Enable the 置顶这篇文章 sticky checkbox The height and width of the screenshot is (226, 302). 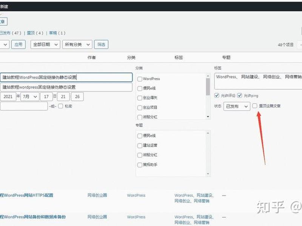pyautogui.click(x=254, y=106)
